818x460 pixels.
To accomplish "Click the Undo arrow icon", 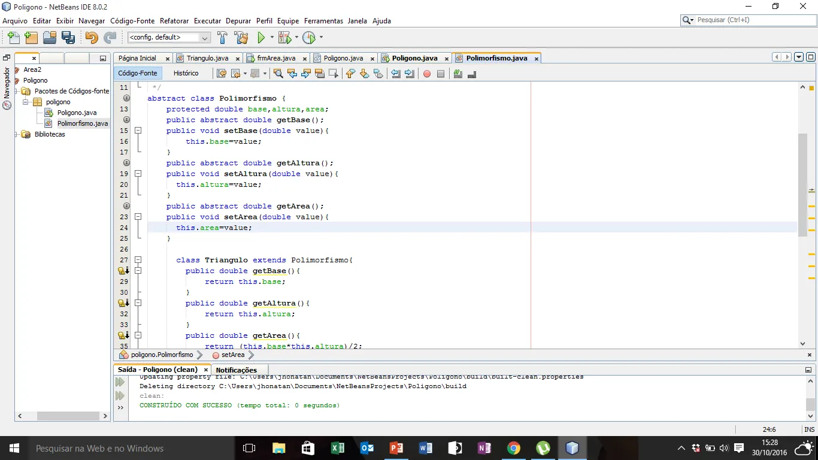I will [91, 38].
